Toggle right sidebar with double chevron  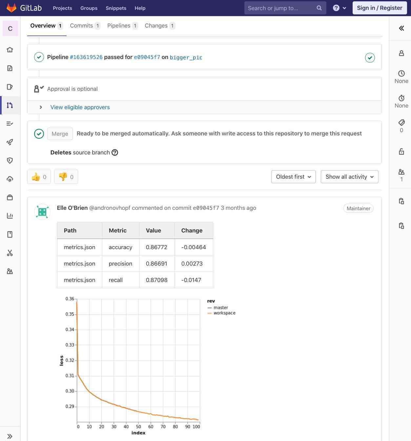coord(401,28)
